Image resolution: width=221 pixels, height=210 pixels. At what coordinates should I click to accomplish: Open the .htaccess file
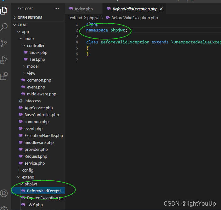pyautogui.click(x=38, y=101)
